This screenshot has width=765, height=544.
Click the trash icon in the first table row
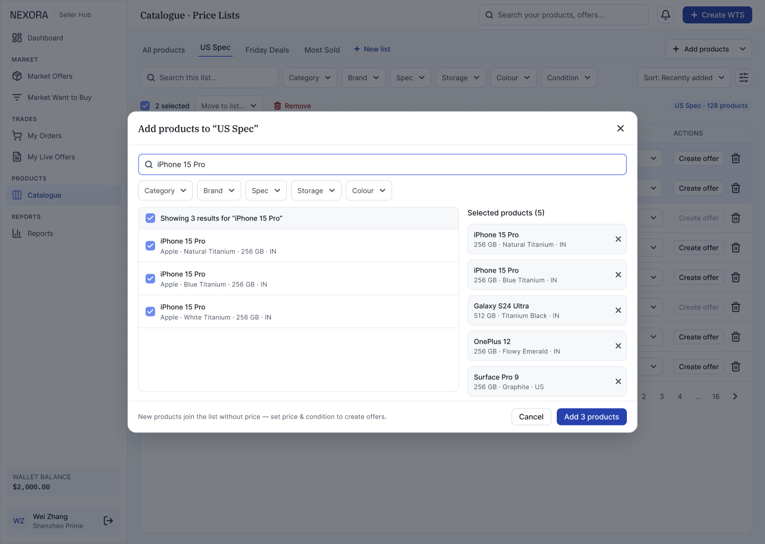coord(736,158)
